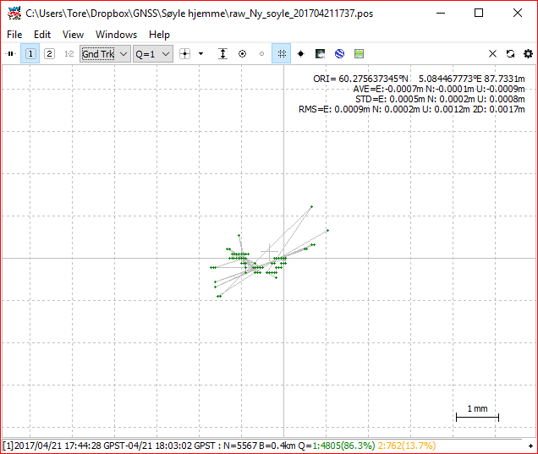This screenshot has width=538, height=454.
Task: Toggle the 1-2 baseline solution button
Action: (x=69, y=54)
